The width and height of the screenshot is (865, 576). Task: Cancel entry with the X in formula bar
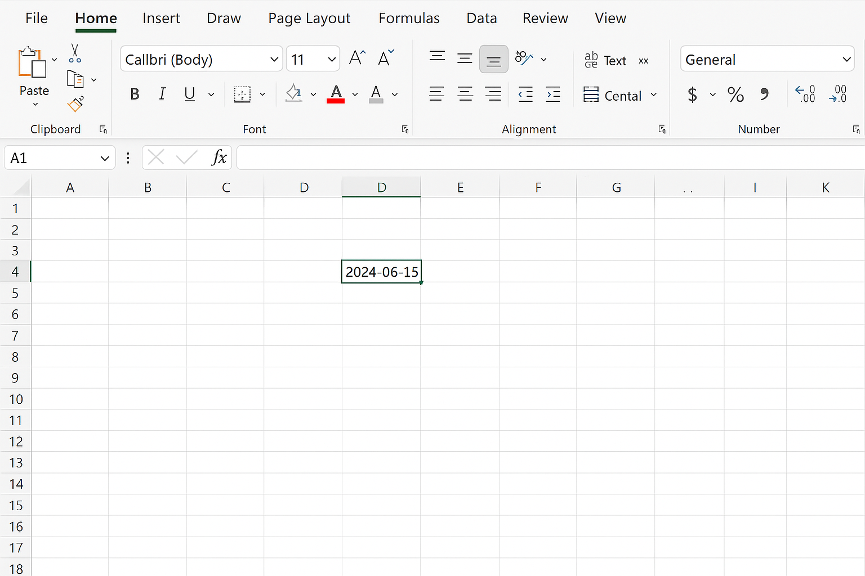pyautogui.click(x=156, y=157)
